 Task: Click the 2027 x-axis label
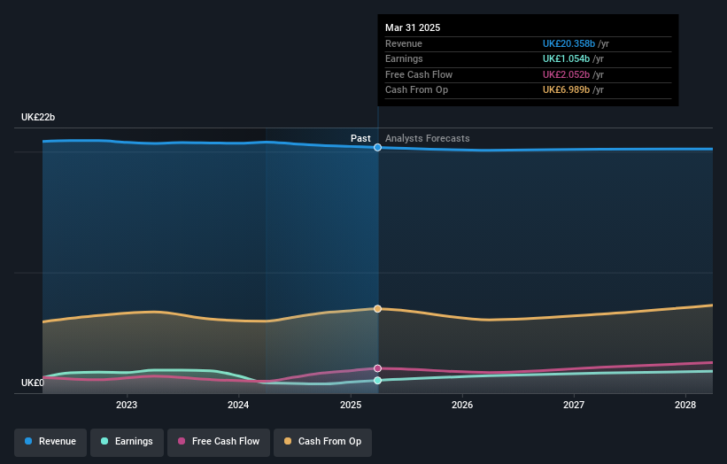(x=574, y=405)
